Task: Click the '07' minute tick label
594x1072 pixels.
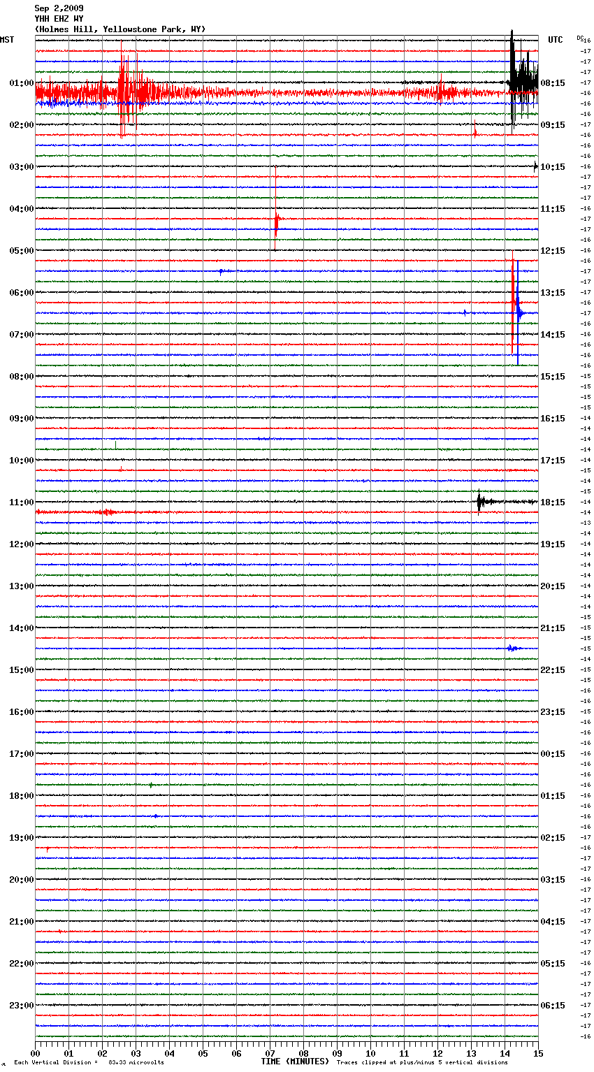Action: [x=270, y=1053]
